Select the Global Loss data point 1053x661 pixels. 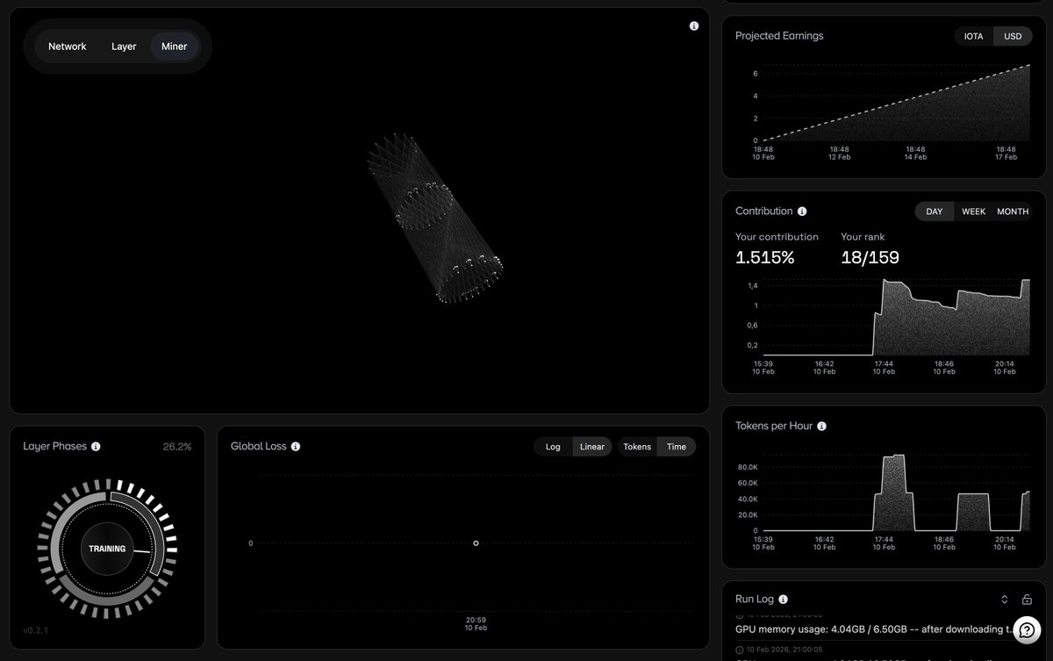click(476, 543)
